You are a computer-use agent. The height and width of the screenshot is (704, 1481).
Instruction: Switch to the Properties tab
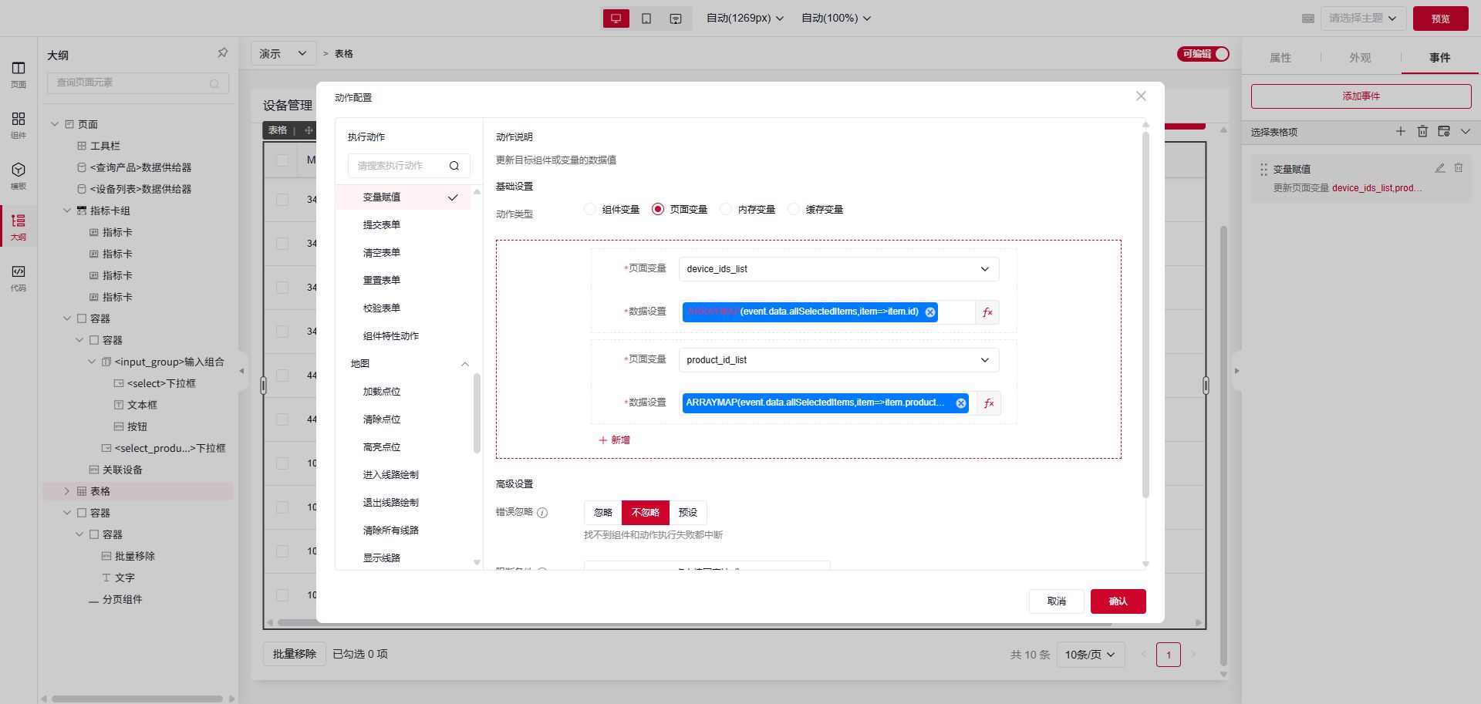coord(1280,58)
